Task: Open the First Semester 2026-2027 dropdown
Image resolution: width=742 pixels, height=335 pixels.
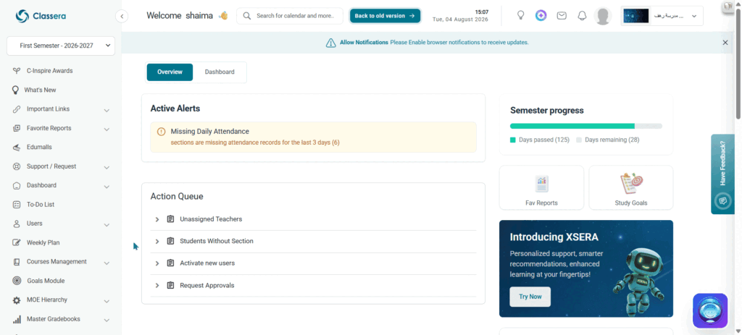Action: point(61,46)
